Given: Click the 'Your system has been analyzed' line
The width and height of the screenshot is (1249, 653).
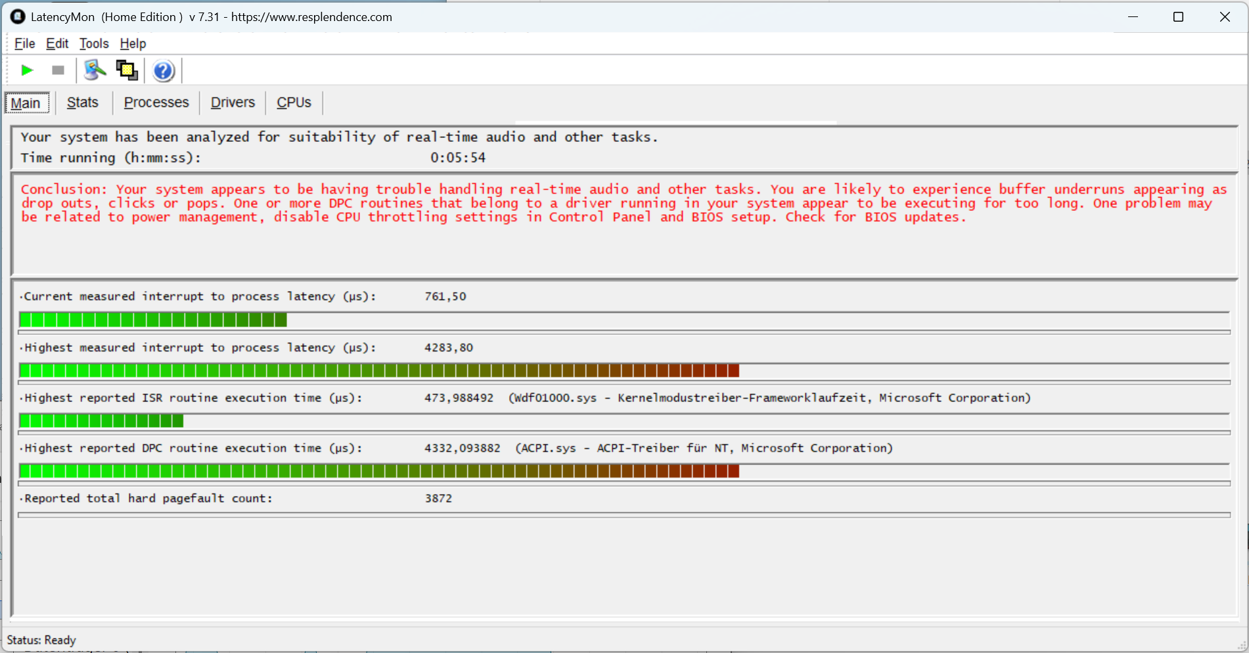Looking at the screenshot, I should click(339, 137).
